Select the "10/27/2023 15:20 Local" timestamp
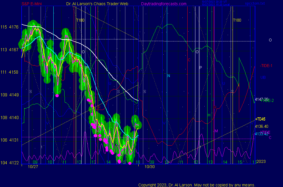283x187 pixels. click(216, 5)
